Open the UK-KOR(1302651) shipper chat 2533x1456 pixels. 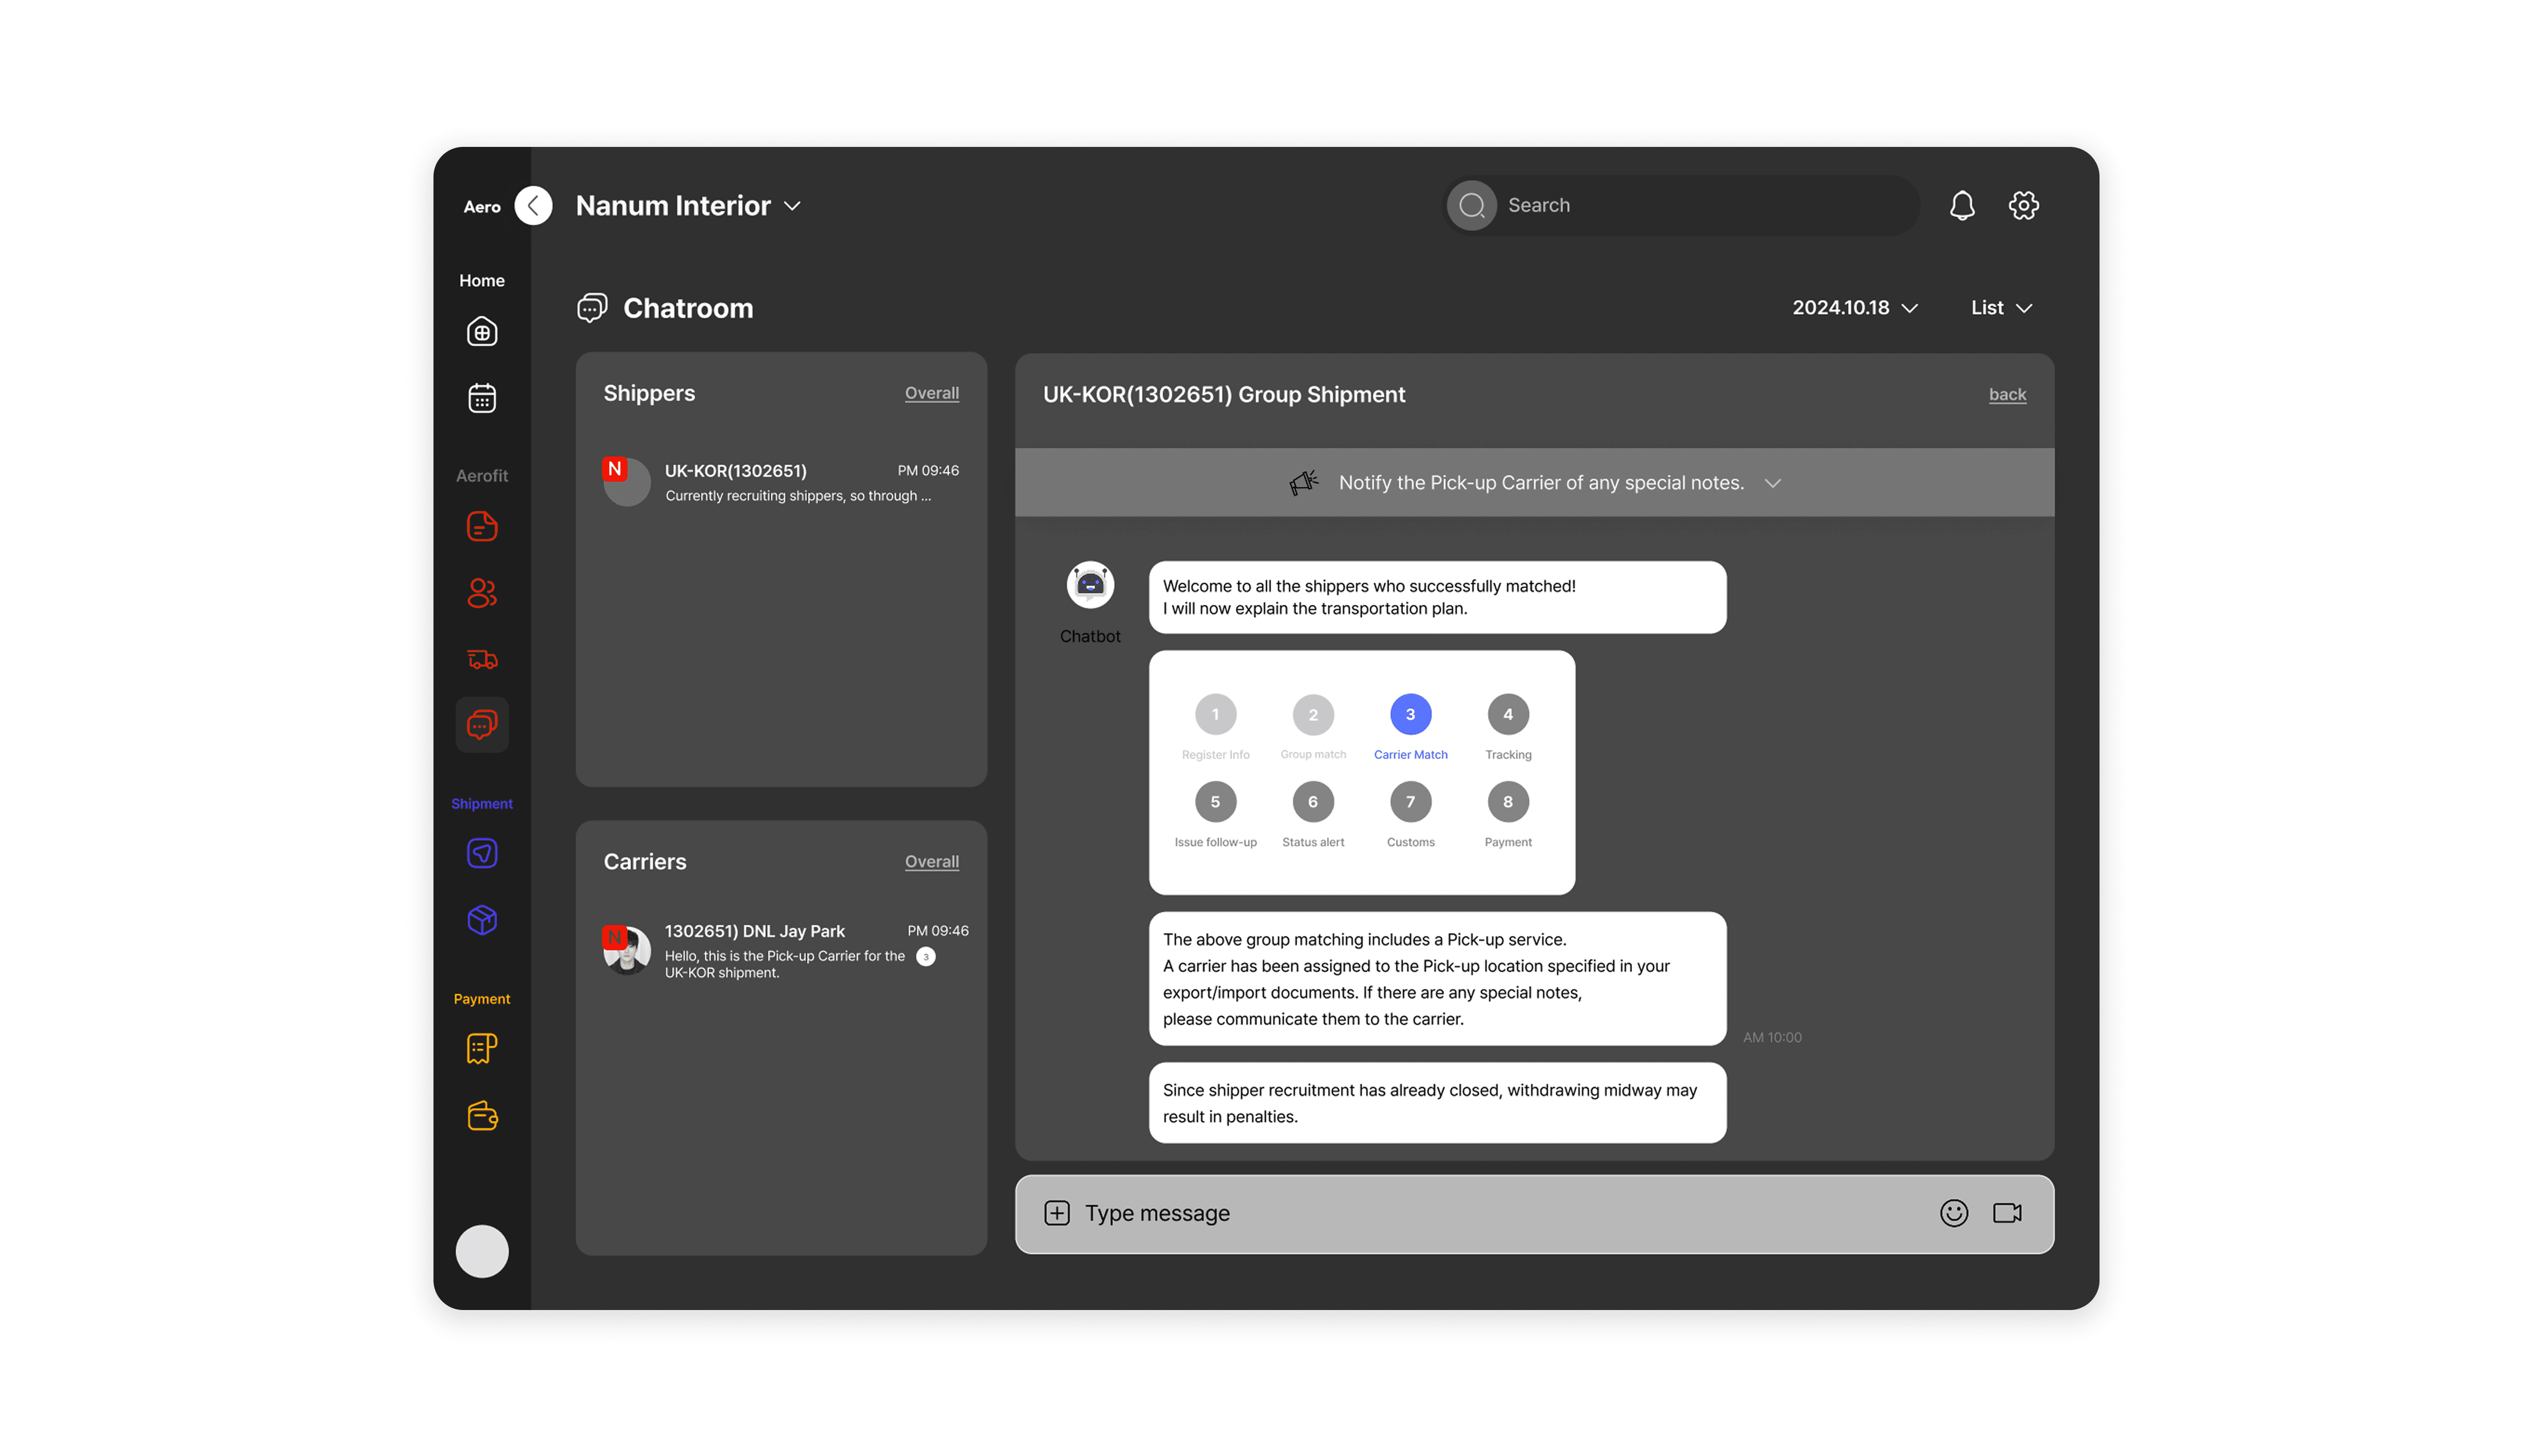click(x=780, y=482)
